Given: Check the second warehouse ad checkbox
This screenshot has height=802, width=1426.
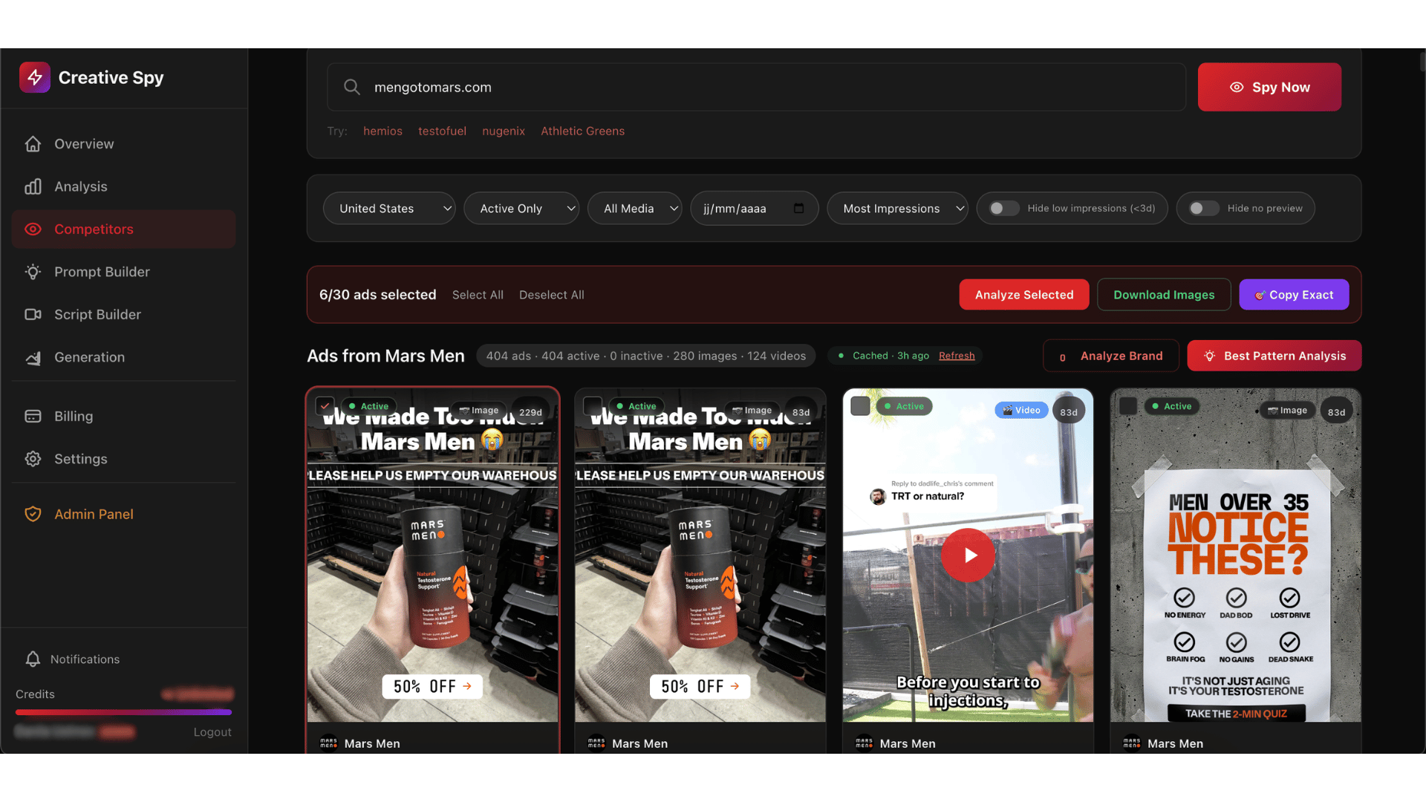Looking at the screenshot, I should [593, 406].
